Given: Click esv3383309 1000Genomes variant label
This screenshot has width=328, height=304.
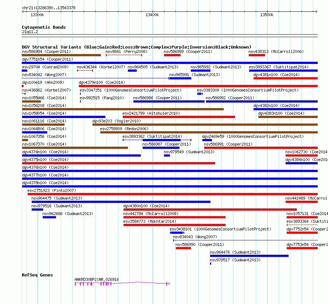Looking at the screenshot, I should (247, 90).
